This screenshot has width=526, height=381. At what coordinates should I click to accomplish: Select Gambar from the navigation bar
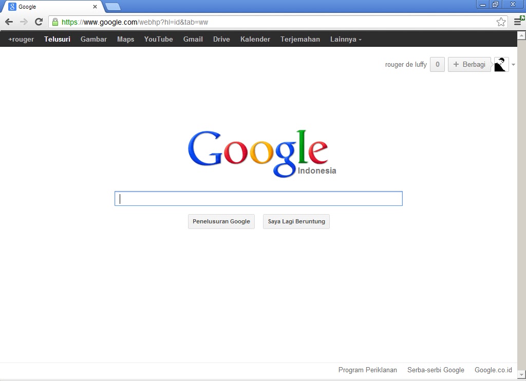(93, 39)
